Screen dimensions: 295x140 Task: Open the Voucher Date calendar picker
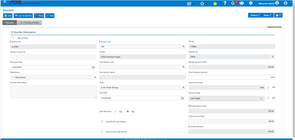[93, 67]
